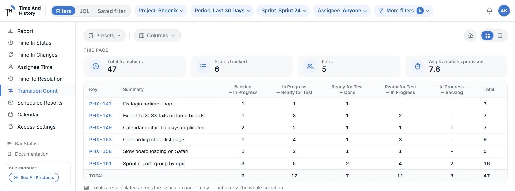The height and width of the screenshot is (191, 515).
Task: Open issue PHX-161 link
Action: coord(100,164)
